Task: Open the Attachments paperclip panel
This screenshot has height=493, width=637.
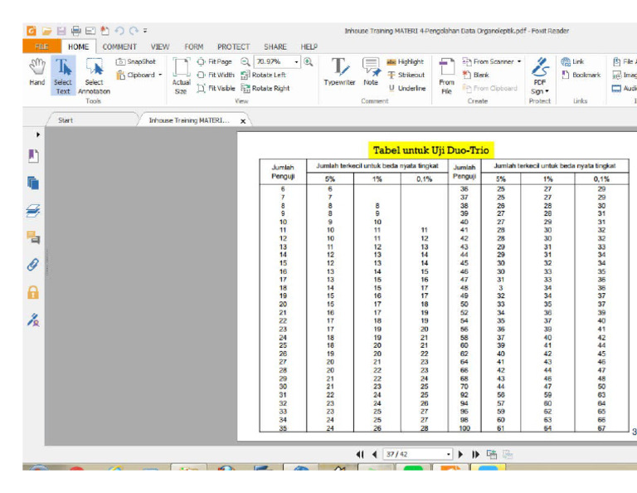Action: [x=33, y=265]
